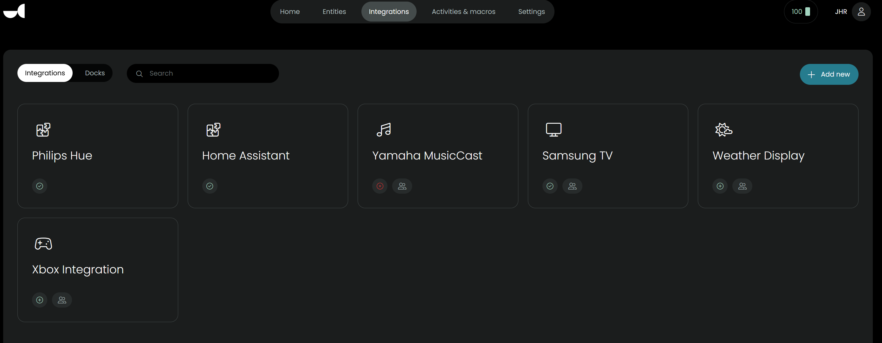Click the users group icon on Xbox Integration
This screenshot has height=343, width=882.
coord(62,300)
